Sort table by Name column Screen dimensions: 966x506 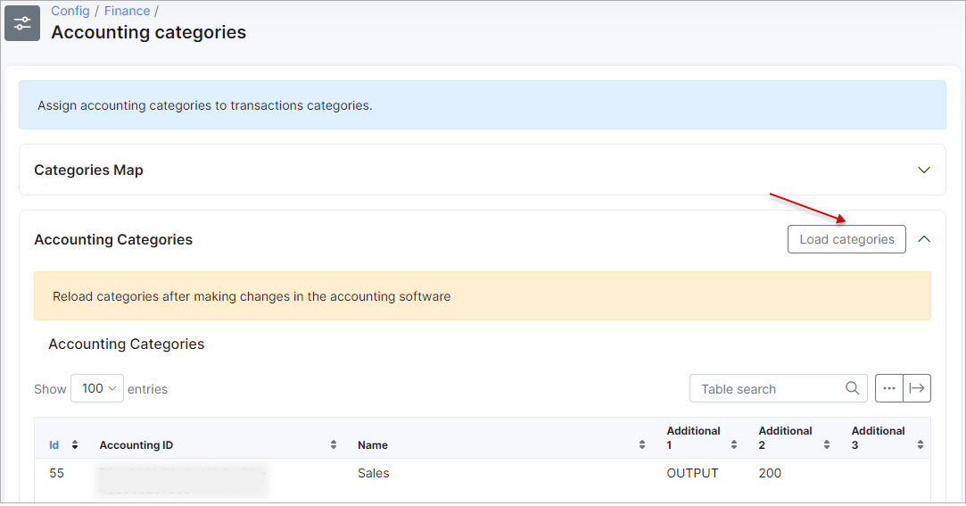(x=642, y=445)
